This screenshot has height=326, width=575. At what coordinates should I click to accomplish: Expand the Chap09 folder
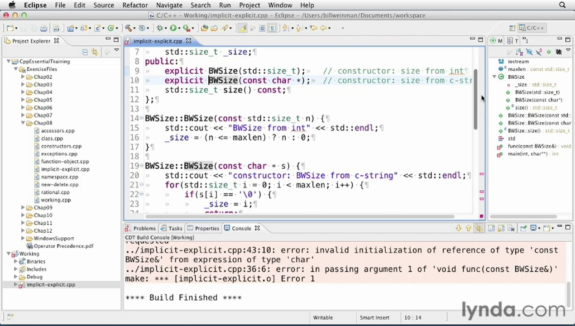point(23,207)
